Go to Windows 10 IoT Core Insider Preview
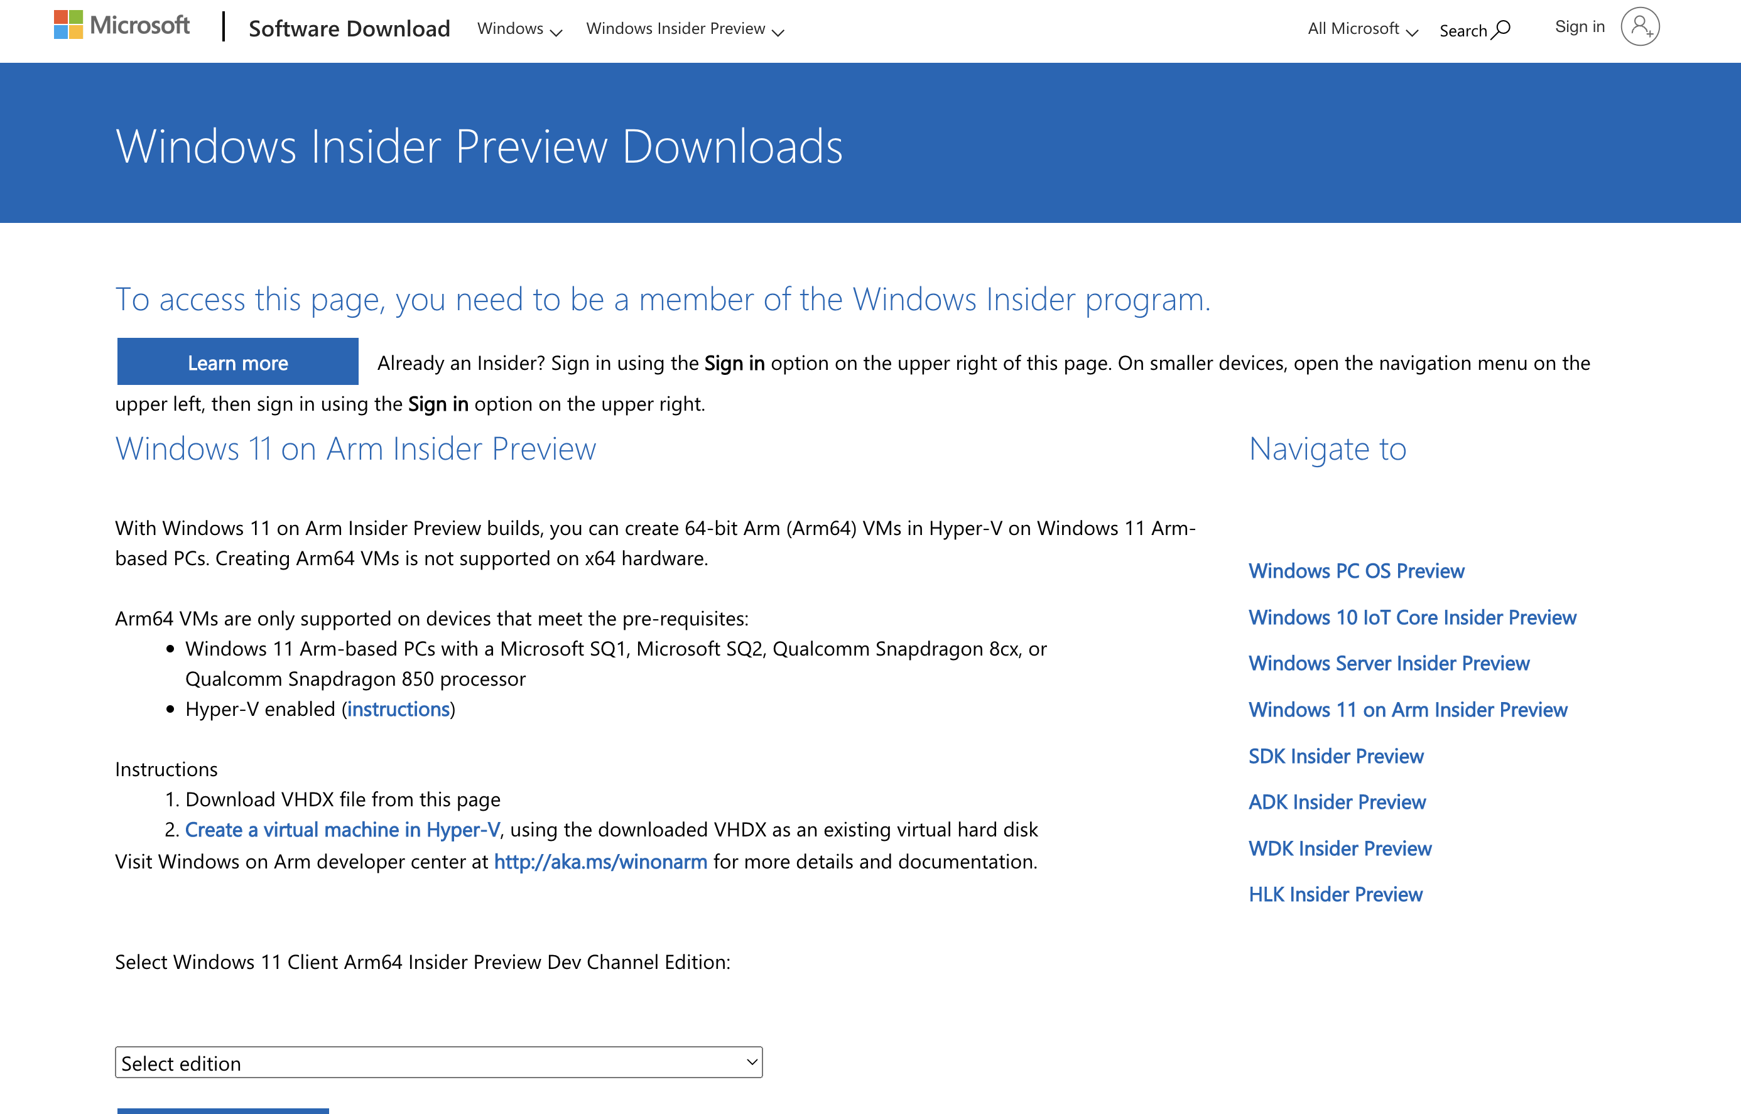 (x=1412, y=617)
